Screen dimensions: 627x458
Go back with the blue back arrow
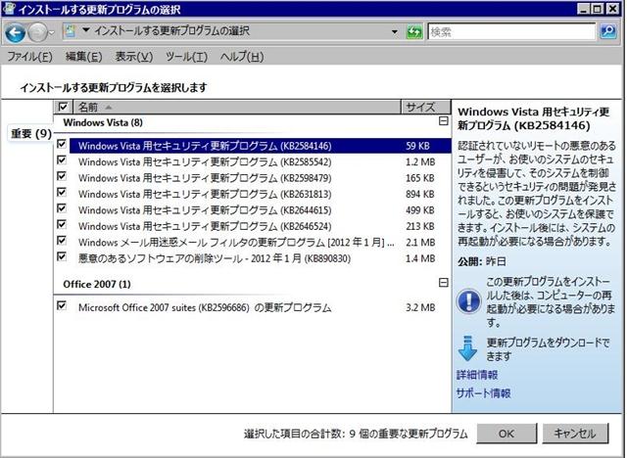pyautogui.click(x=16, y=32)
